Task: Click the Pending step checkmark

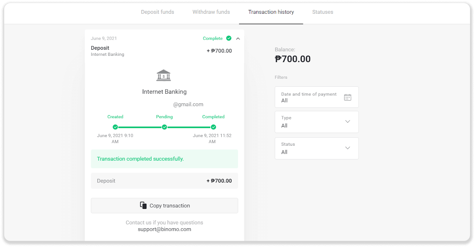Action: click(164, 127)
